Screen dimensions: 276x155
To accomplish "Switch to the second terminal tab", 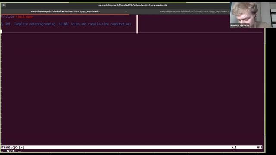I will click(194, 12).
